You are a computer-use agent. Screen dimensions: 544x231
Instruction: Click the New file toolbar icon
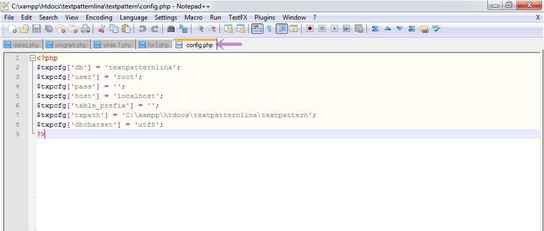coord(12,29)
